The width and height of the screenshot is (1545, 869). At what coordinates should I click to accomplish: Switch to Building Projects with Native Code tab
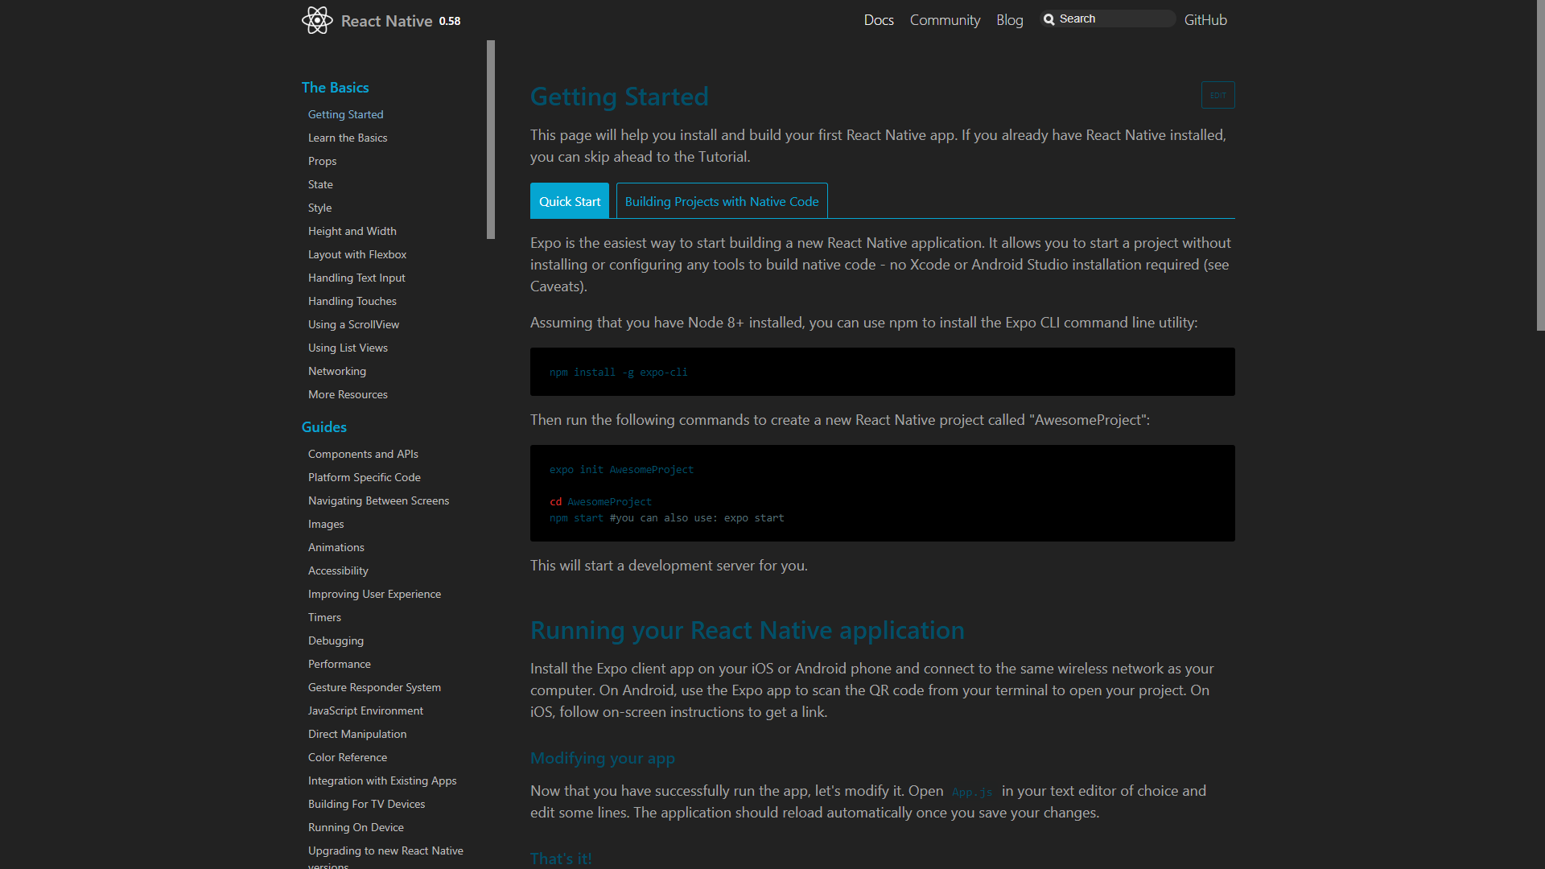[722, 201]
